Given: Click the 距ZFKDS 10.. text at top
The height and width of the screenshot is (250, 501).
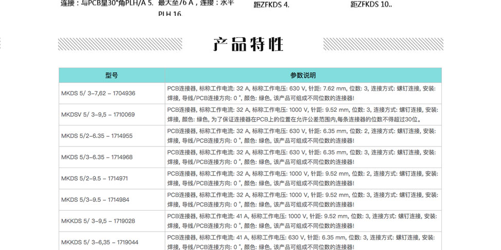Looking at the screenshot, I should (371, 5).
